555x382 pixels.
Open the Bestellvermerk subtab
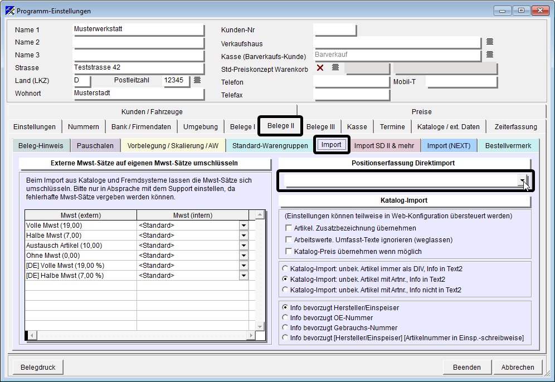click(x=508, y=146)
